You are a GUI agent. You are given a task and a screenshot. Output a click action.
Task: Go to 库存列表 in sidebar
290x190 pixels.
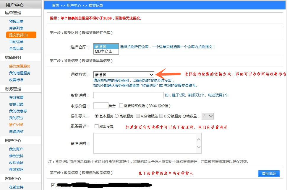point(16,28)
